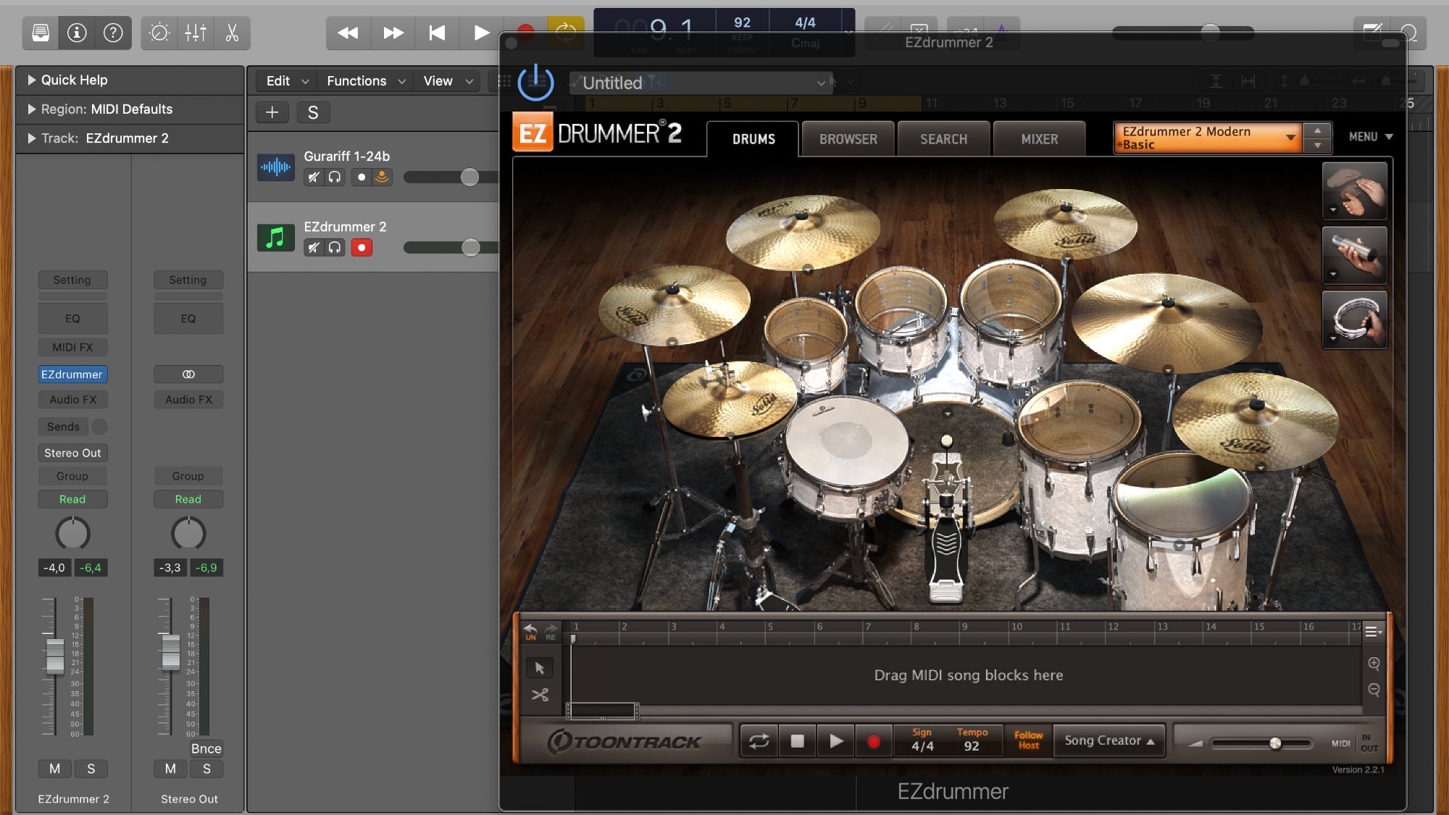The height and width of the screenshot is (815, 1449).
Task: Switch to the BROWSER tab
Action: pyautogui.click(x=848, y=139)
